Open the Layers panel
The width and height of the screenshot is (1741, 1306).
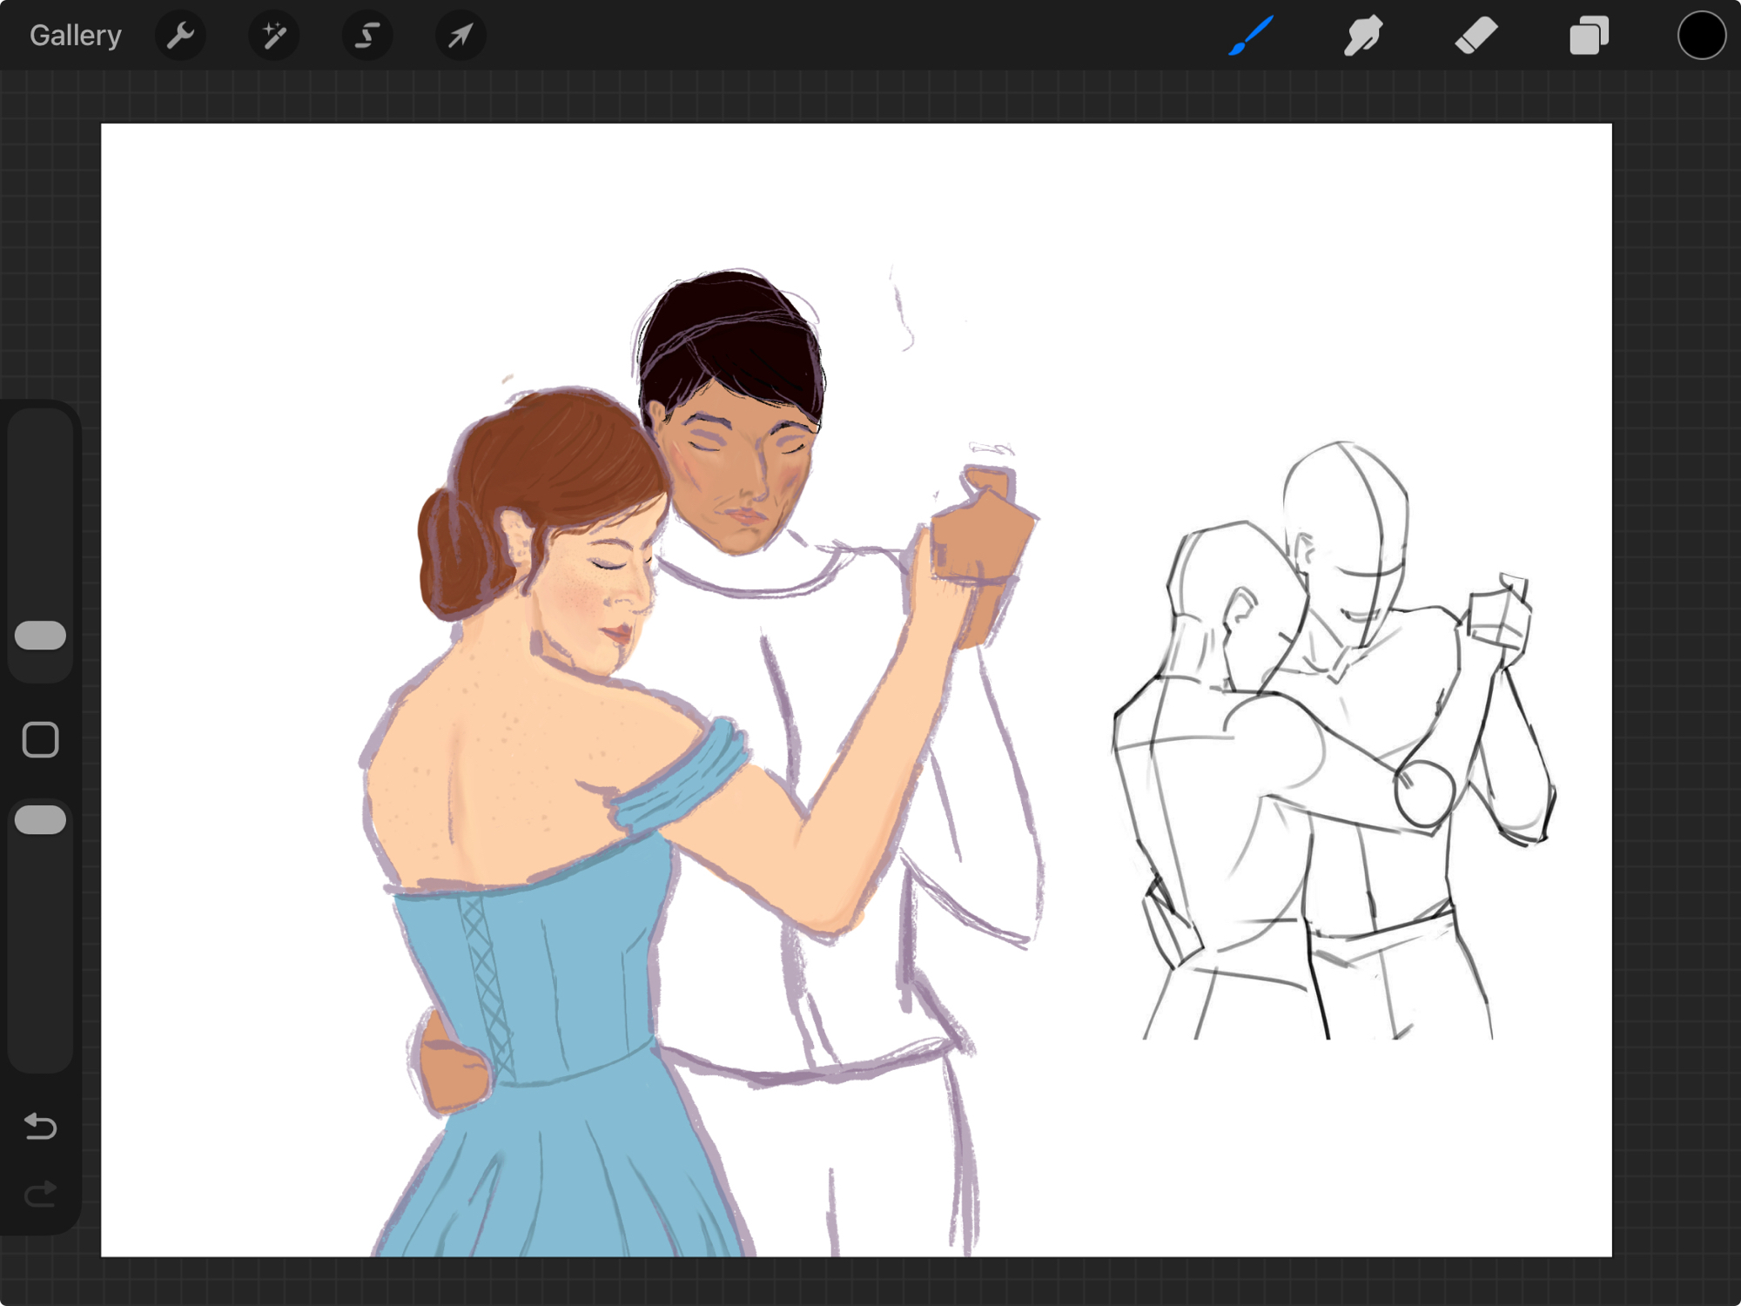tap(1589, 36)
